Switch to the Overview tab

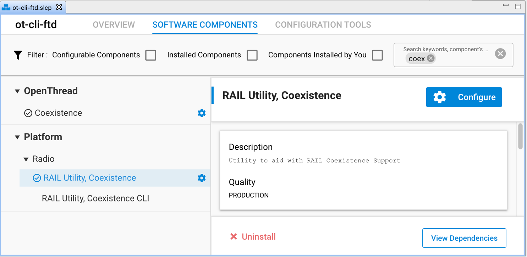tap(114, 25)
